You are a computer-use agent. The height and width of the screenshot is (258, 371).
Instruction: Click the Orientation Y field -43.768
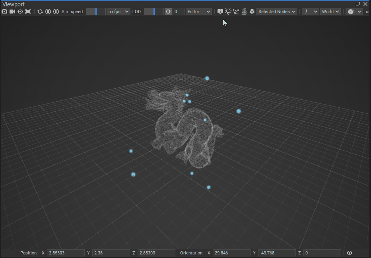[x=277, y=253]
